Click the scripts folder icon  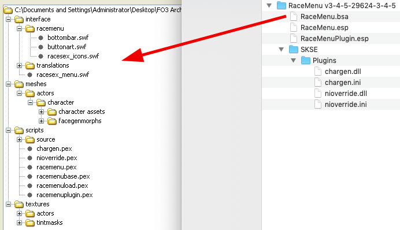19,130
